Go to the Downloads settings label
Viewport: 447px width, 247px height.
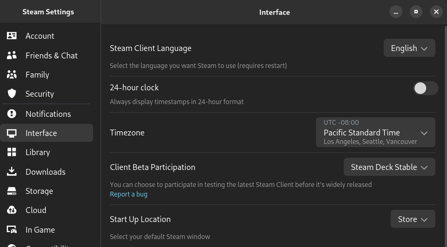pyautogui.click(x=45, y=172)
